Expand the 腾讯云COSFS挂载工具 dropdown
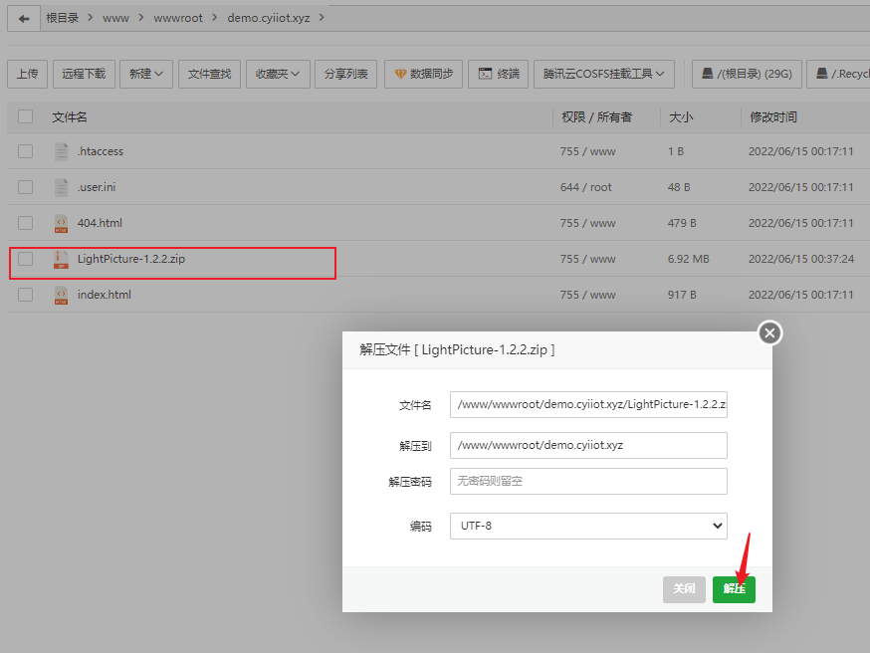Screen dimensions: 870x653 (x=603, y=74)
